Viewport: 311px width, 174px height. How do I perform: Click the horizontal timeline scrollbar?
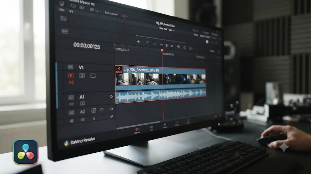[138, 125]
